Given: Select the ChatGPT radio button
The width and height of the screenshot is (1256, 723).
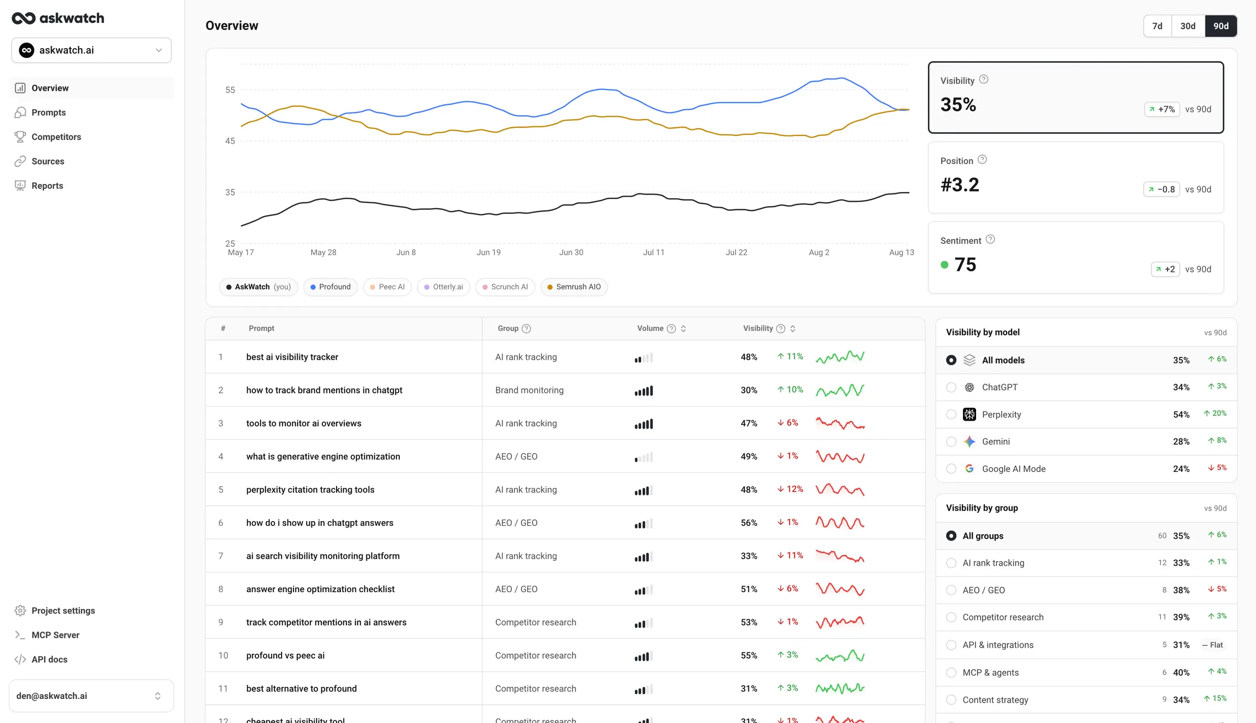Looking at the screenshot, I should (951, 387).
